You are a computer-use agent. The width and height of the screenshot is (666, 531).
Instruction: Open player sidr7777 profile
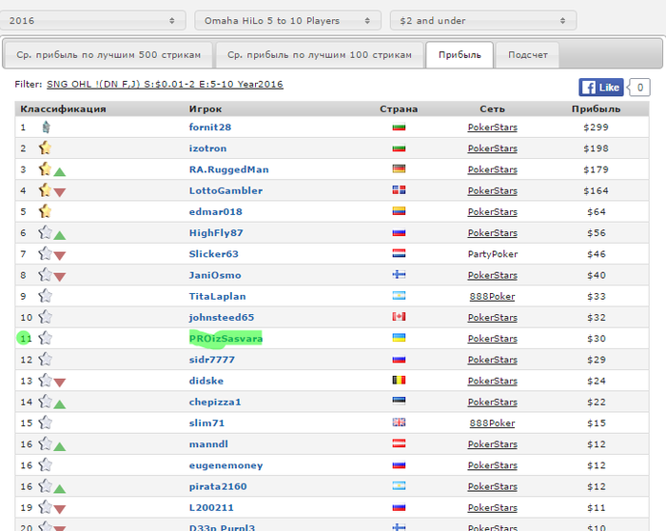click(x=211, y=360)
